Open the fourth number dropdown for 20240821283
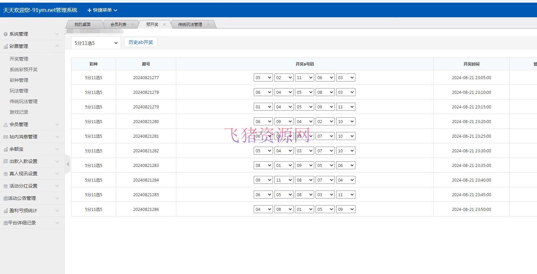The height and width of the screenshot is (274, 537). click(x=325, y=165)
